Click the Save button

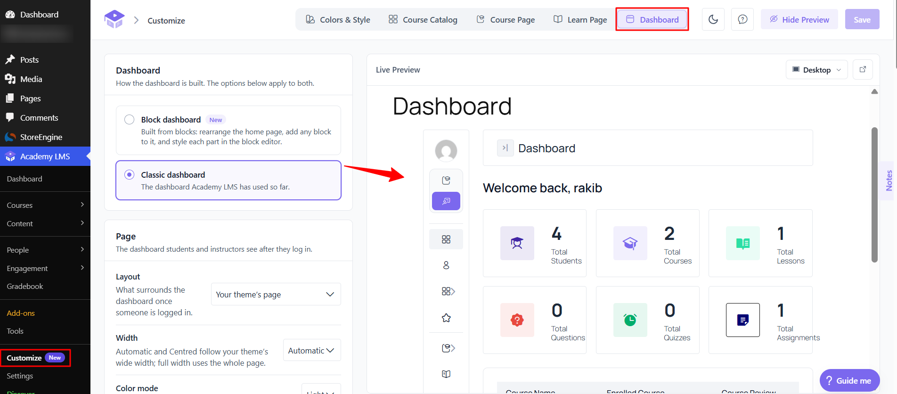point(862,19)
